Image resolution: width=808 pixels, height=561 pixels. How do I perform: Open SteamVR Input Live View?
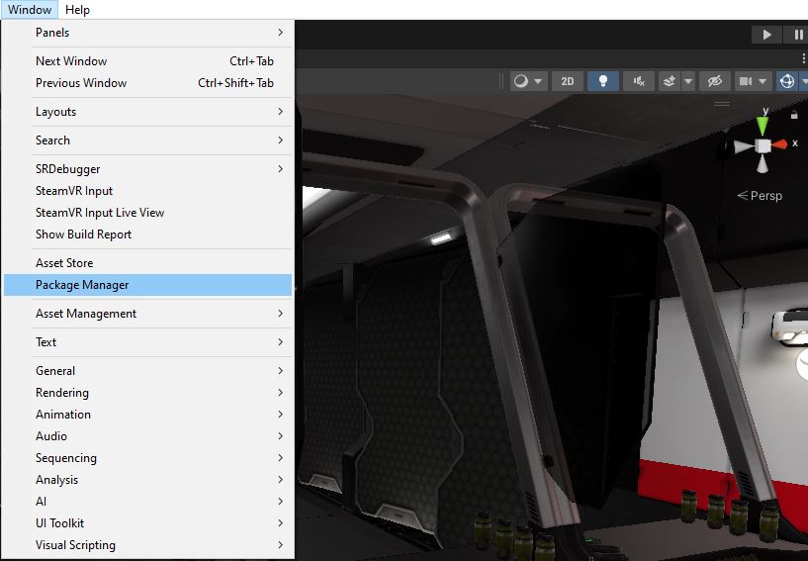click(x=148, y=213)
